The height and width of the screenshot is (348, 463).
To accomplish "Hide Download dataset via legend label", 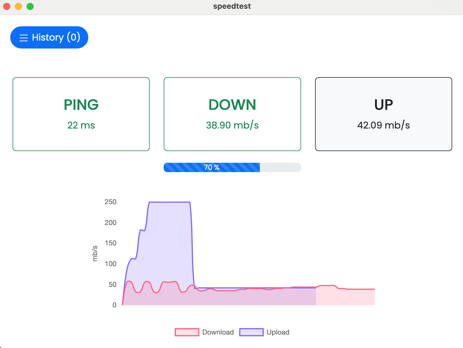I will (x=218, y=332).
